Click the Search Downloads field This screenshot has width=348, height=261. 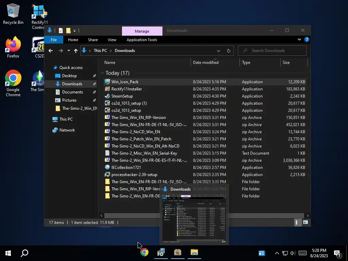(x=272, y=51)
